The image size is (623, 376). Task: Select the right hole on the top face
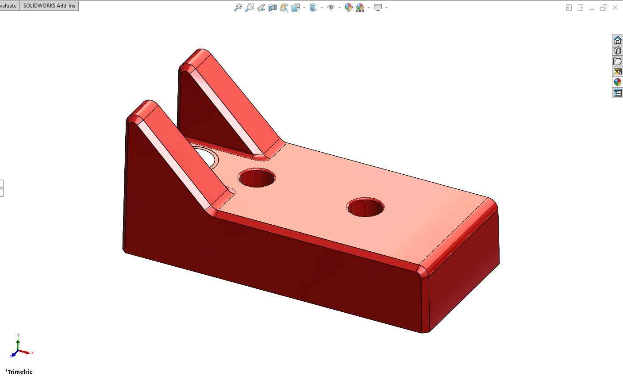[x=365, y=207]
